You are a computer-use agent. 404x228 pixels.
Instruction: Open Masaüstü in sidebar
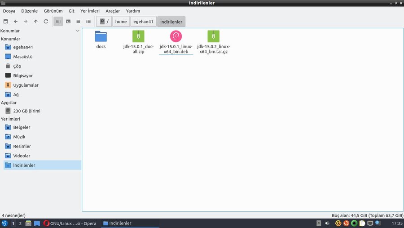[42, 57]
